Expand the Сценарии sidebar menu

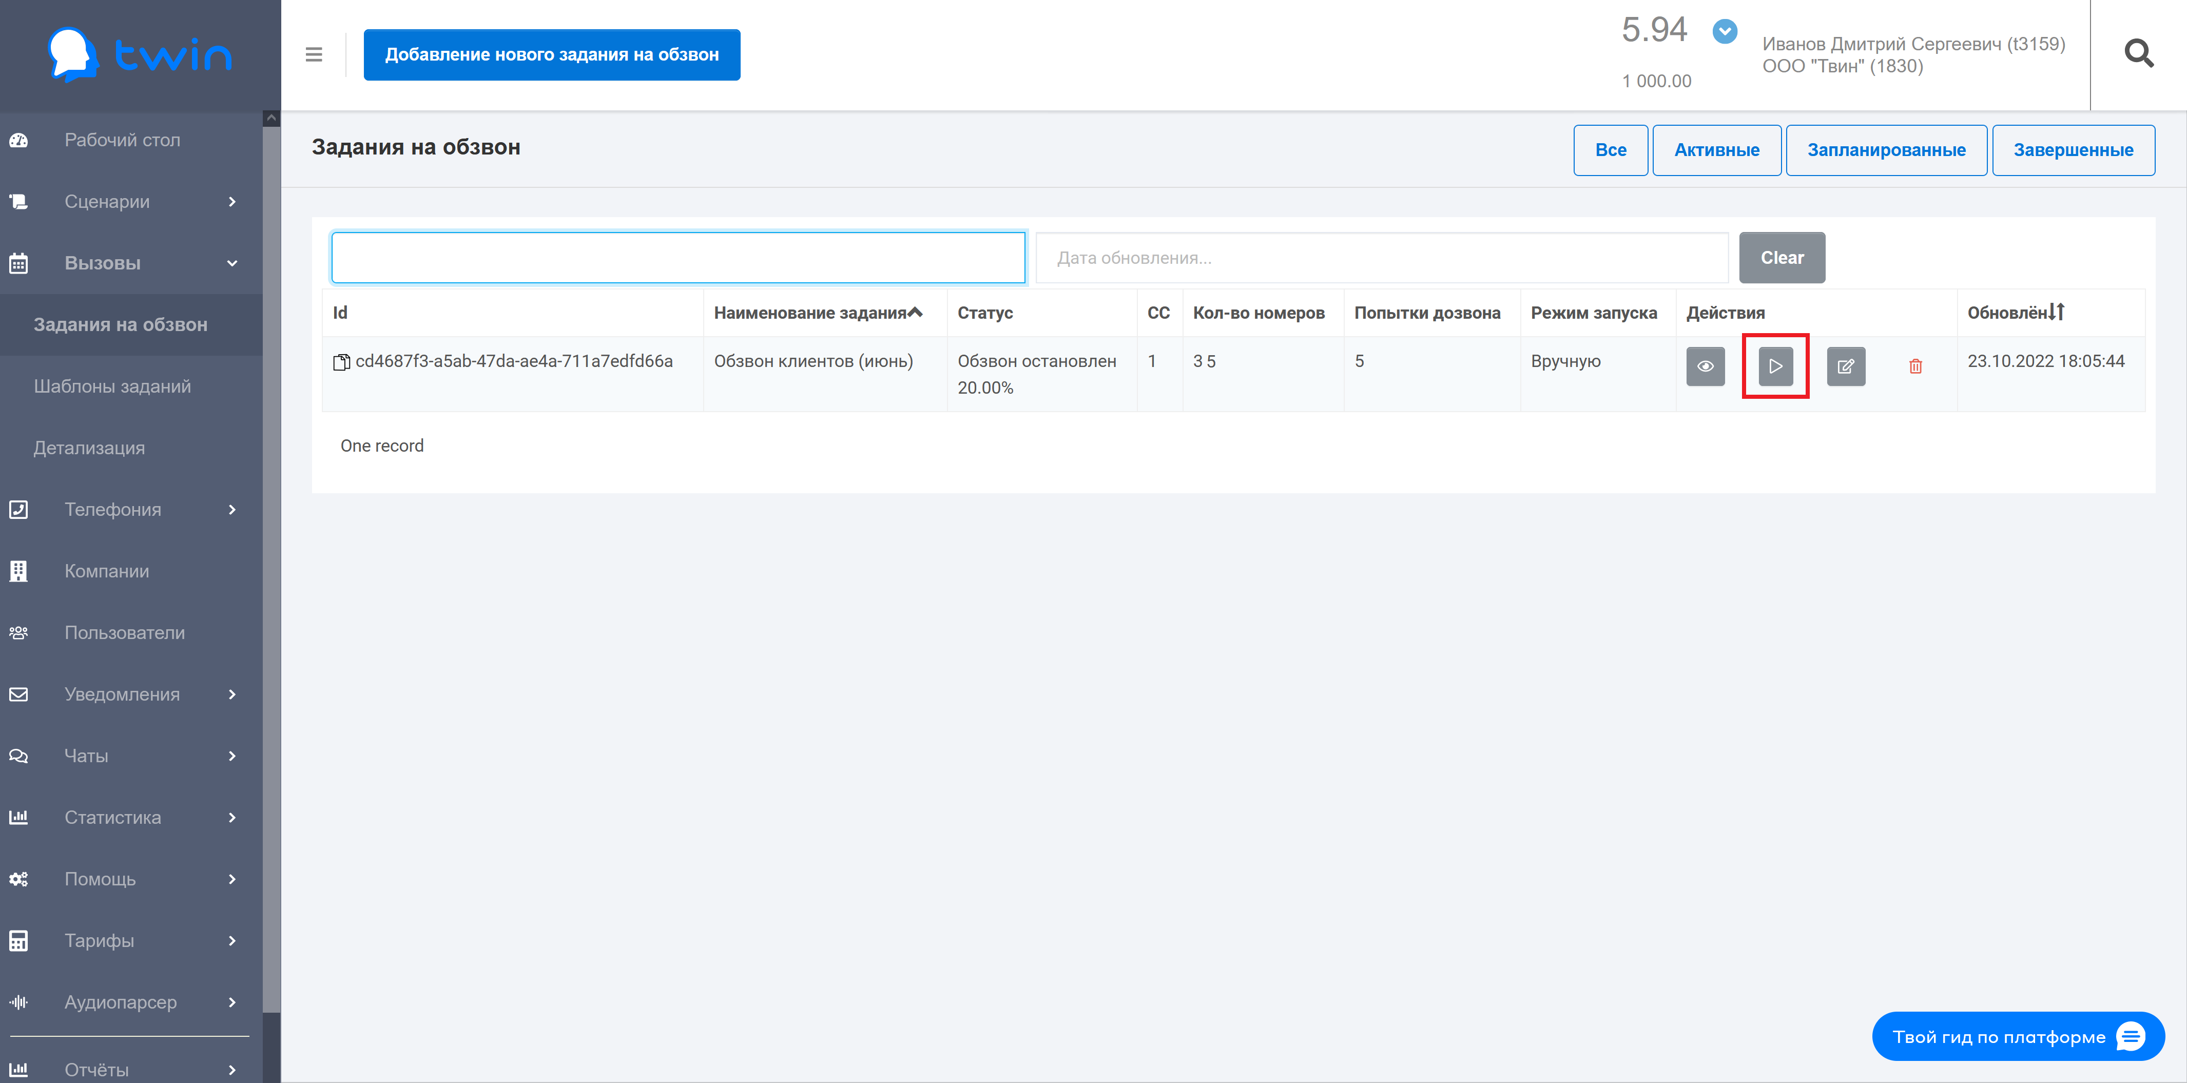click(123, 201)
